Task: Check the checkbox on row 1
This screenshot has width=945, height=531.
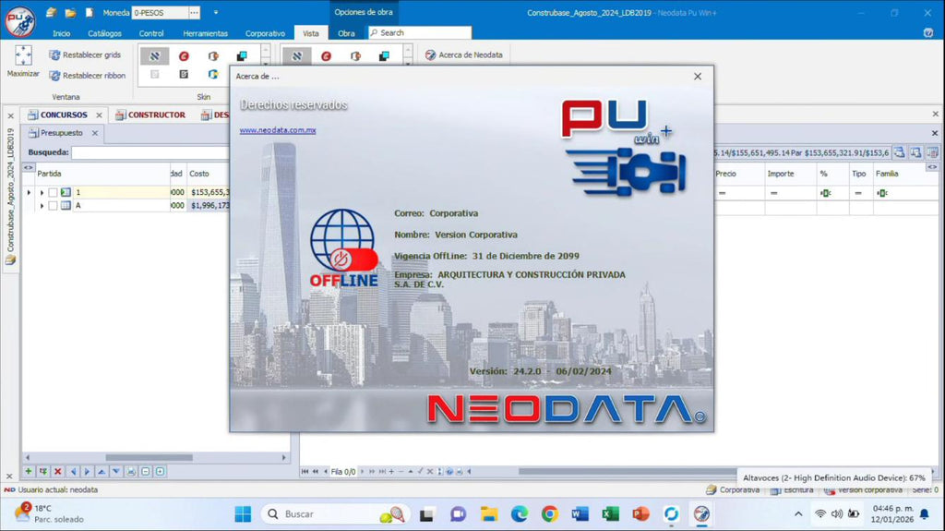Action: [53, 192]
